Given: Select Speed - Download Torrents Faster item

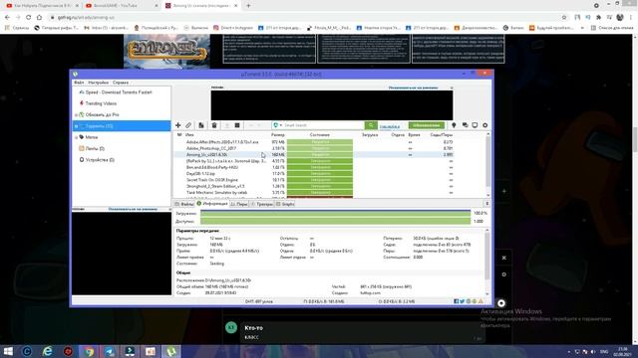Looking at the screenshot, I should click(116, 92).
